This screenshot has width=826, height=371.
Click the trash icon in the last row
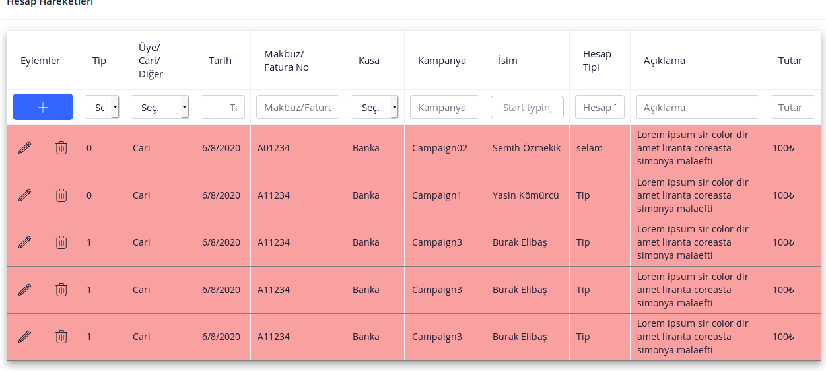click(x=61, y=337)
